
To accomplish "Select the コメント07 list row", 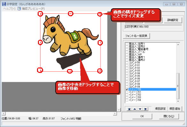I will click(x=152, y=81).
